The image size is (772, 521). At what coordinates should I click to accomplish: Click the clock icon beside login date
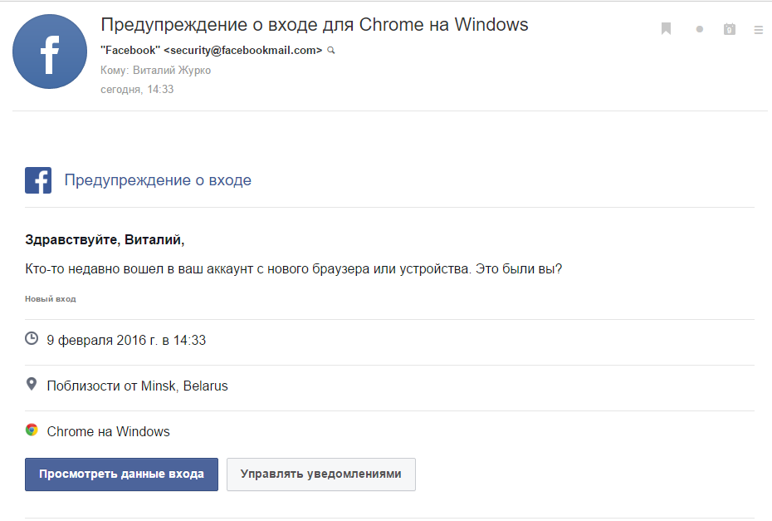pyautogui.click(x=32, y=339)
